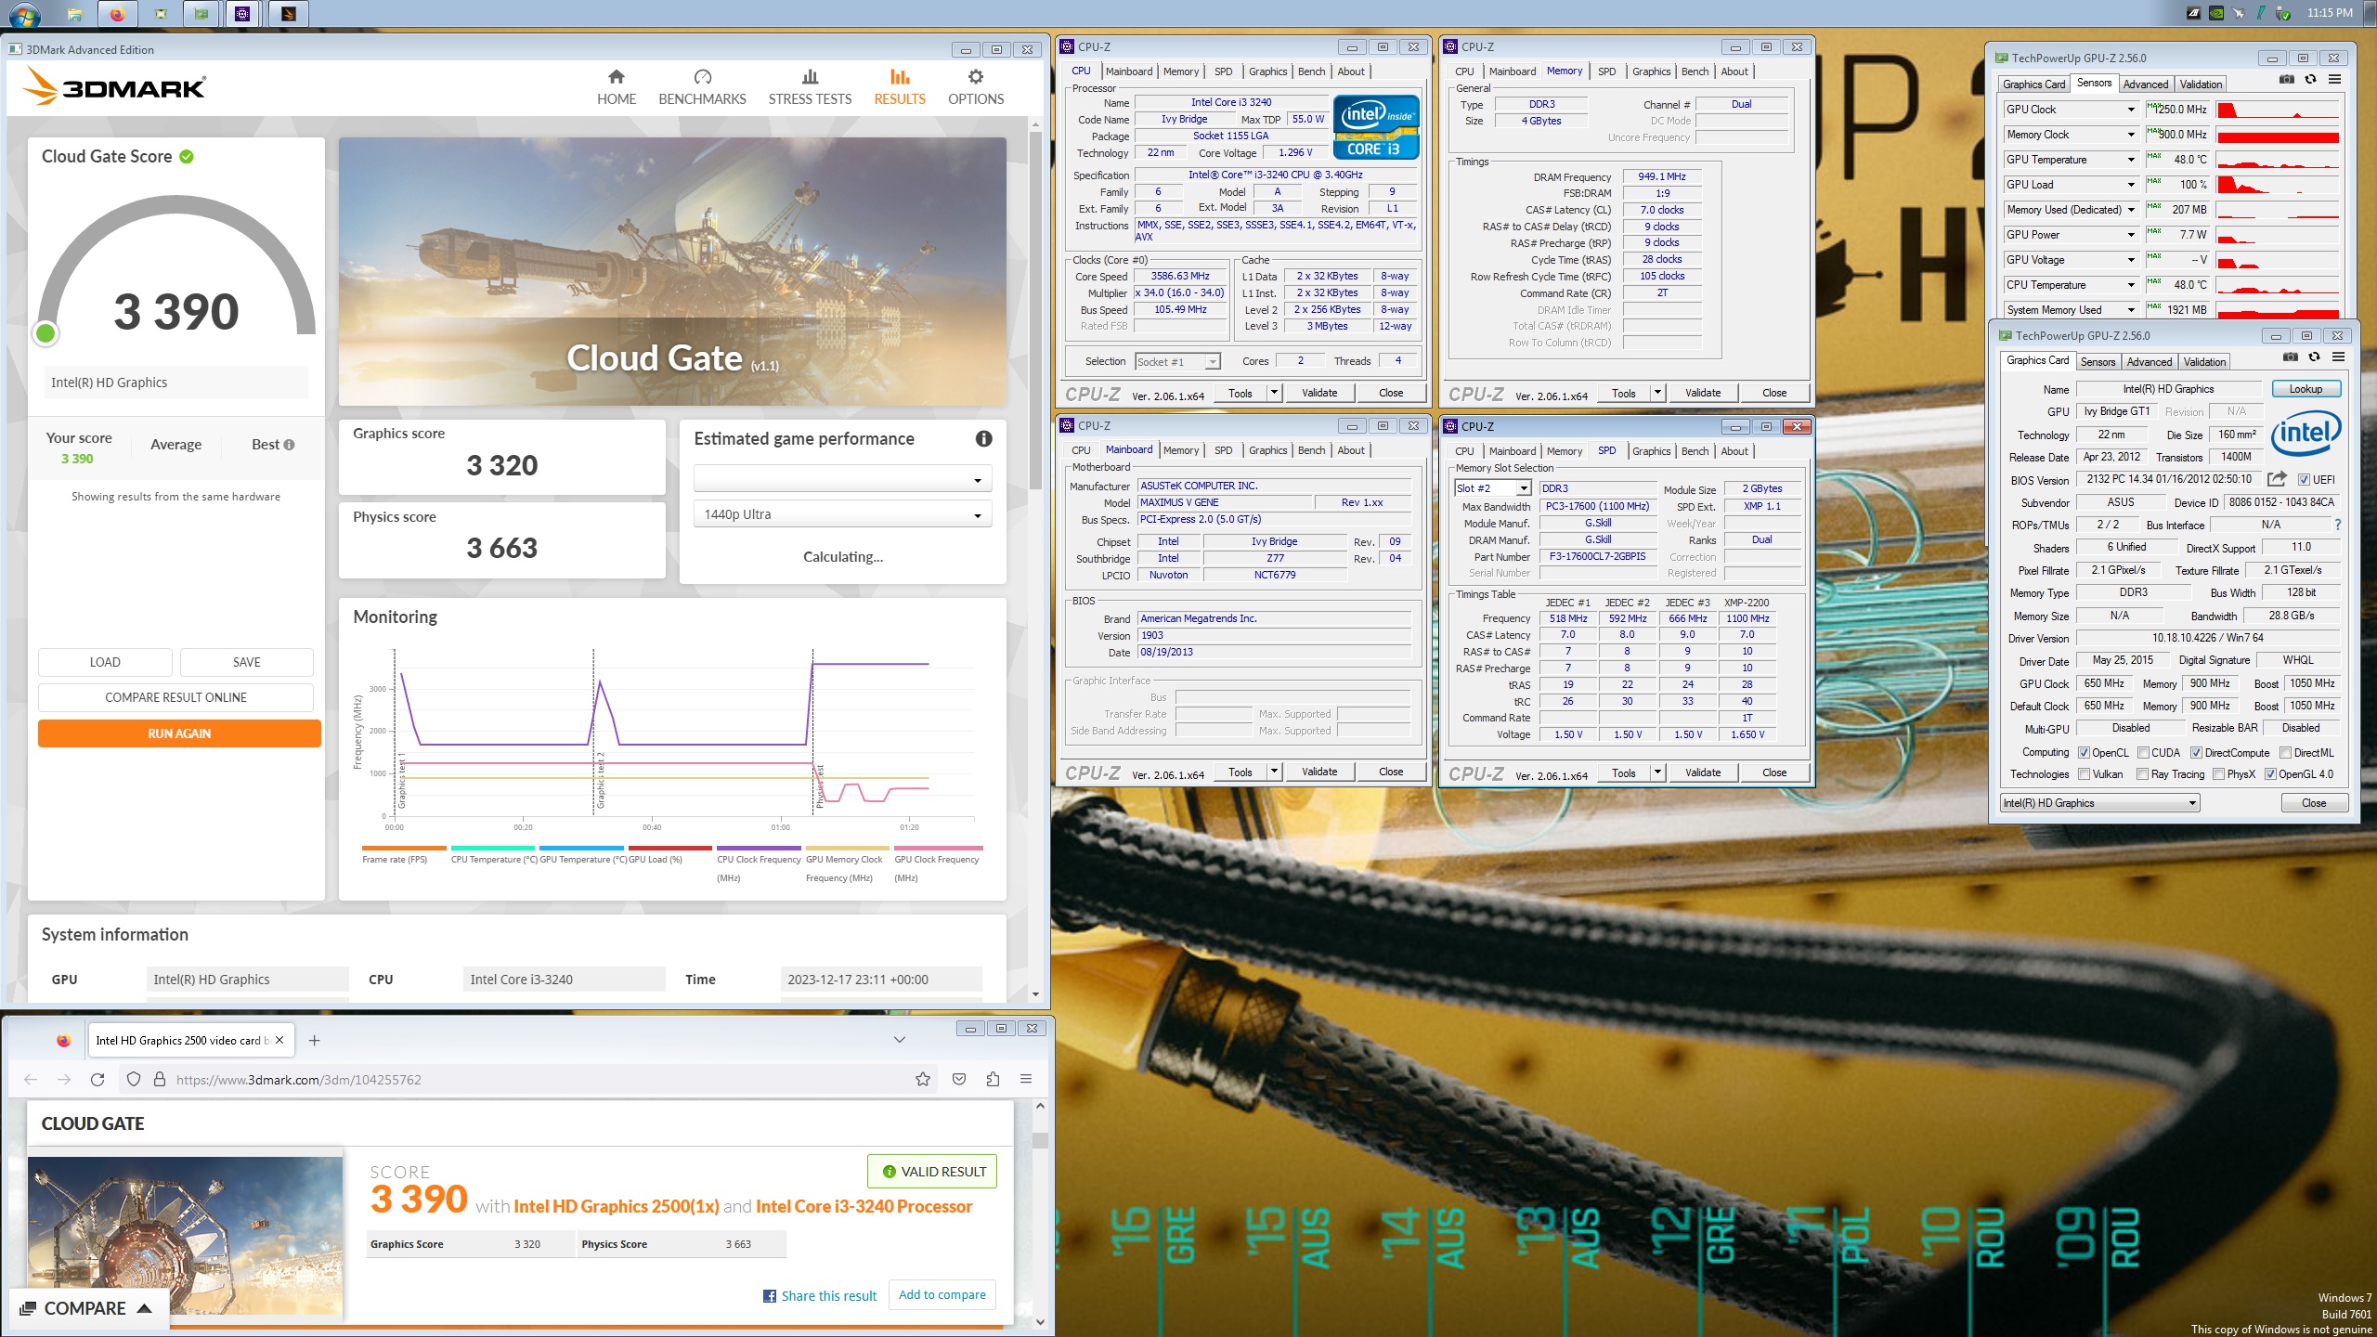Viewport: 2377px width, 1337px height.
Task: Click Cloud Gate result thumbnail in browser
Action: click(185, 1236)
